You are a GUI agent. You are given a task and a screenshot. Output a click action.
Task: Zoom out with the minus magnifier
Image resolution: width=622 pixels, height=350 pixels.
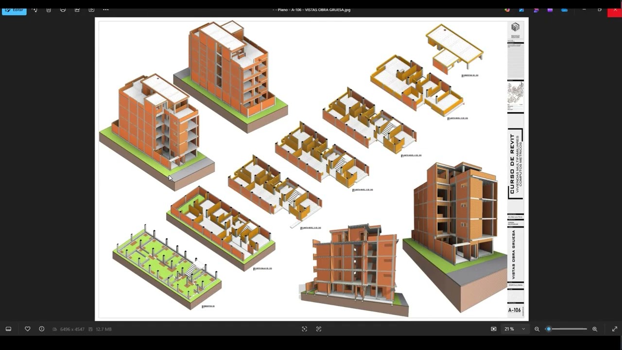537,329
